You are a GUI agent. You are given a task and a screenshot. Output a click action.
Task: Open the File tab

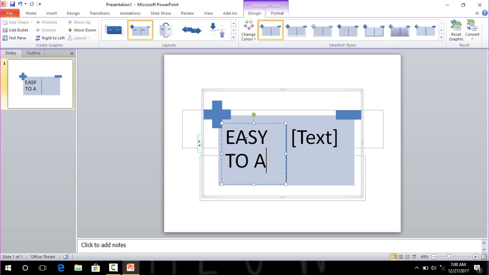[x=9, y=13]
